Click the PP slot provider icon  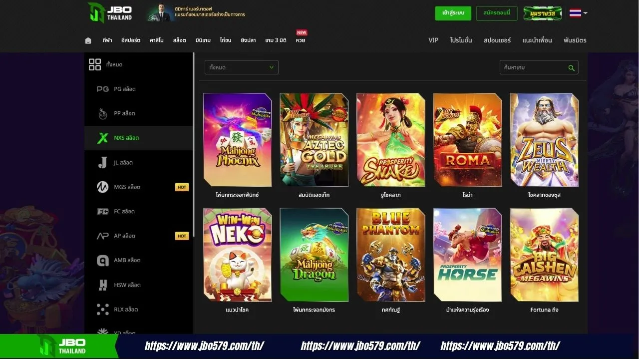click(102, 113)
